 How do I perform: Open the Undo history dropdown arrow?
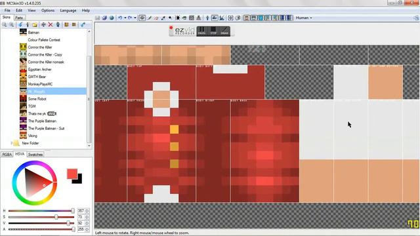point(125,18)
